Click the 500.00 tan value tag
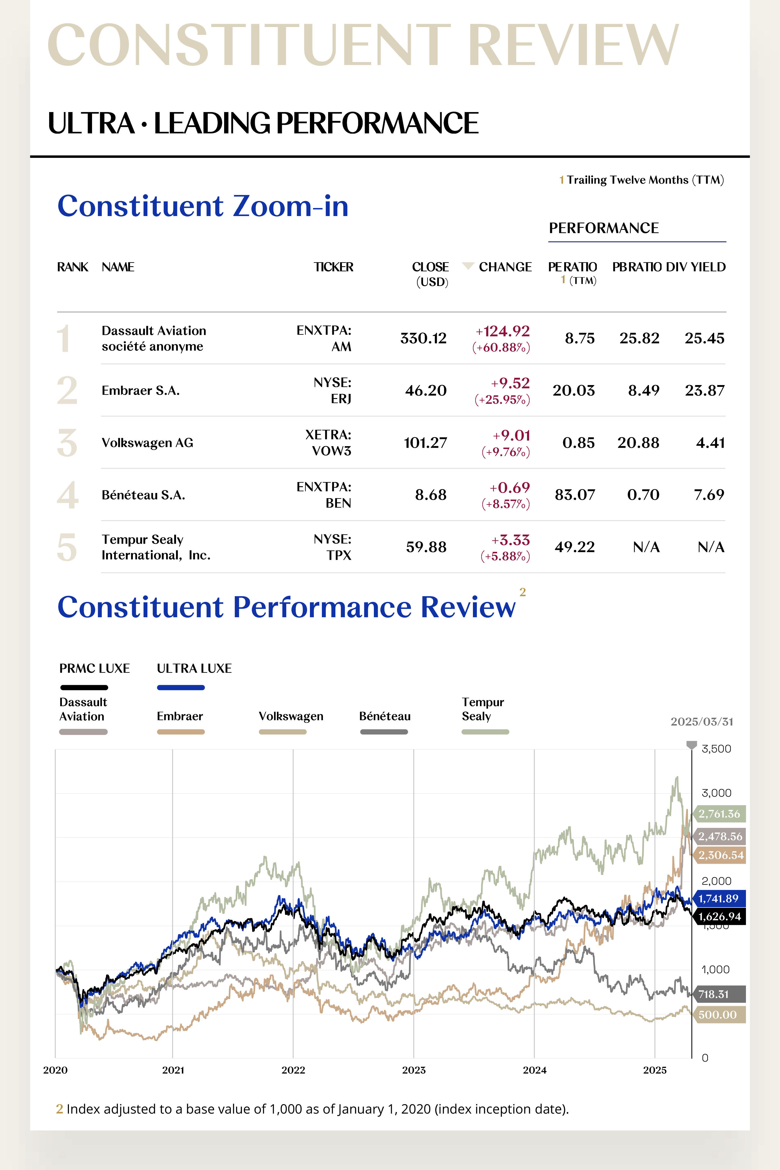The width and height of the screenshot is (780, 1170). click(719, 1015)
